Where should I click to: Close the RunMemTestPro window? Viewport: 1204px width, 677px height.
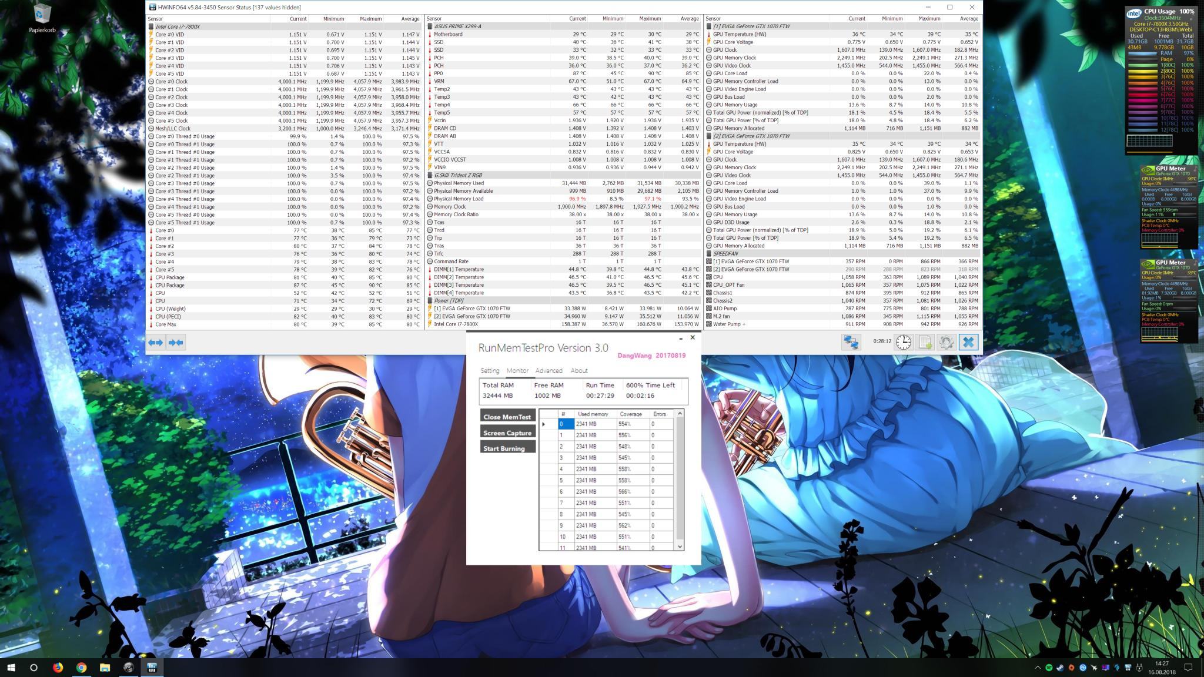pyautogui.click(x=693, y=337)
